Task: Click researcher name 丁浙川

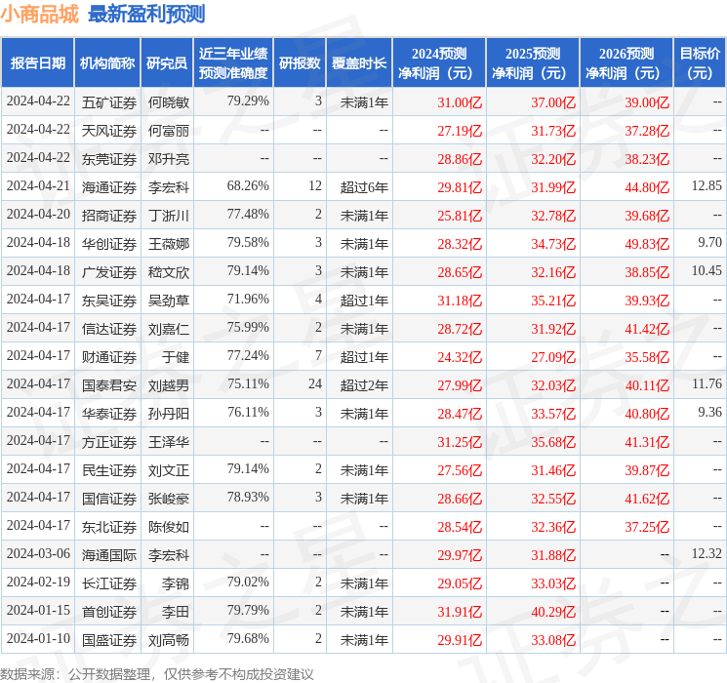Action: pos(169,216)
